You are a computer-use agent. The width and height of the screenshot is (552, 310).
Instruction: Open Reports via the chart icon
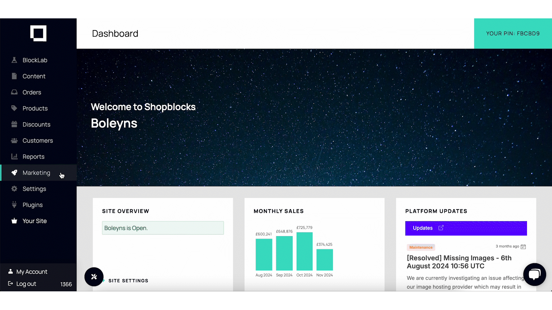coord(14,156)
